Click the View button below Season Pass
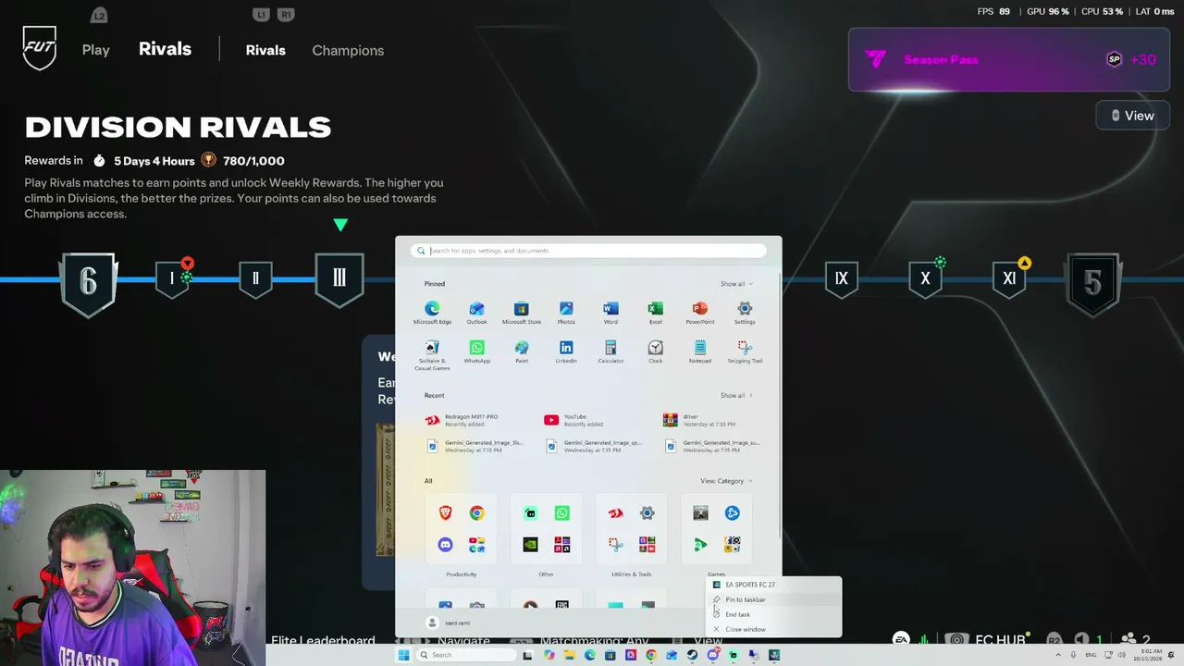This screenshot has width=1184, height=666. click(1132, 116)
